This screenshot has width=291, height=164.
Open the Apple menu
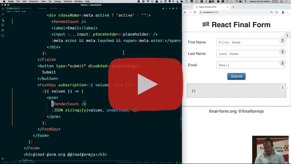pyautogui.click(x=4, y=1)
